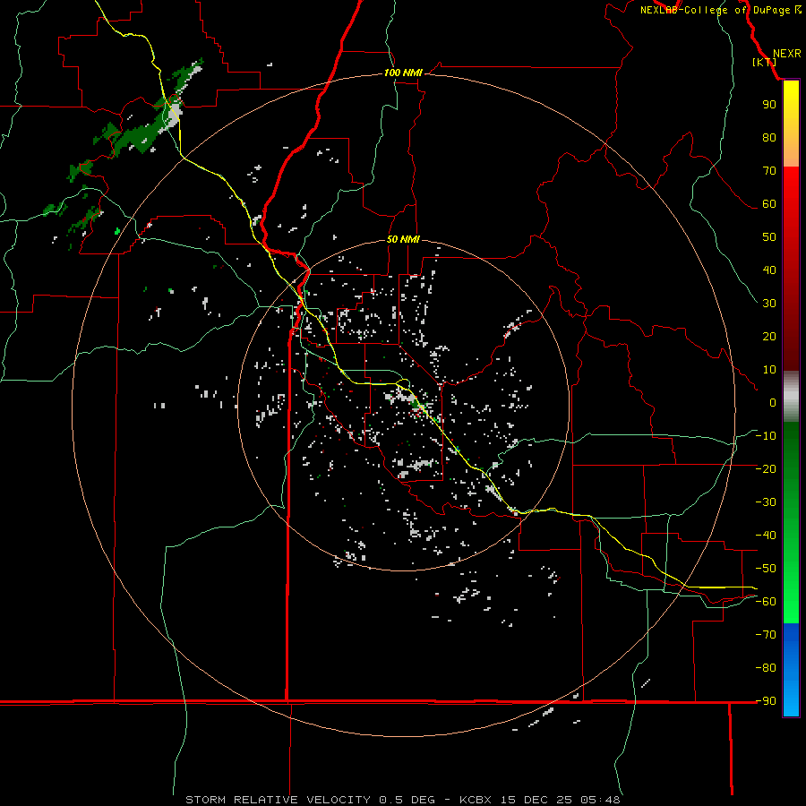Click the -70 value on velocity scale
The height and width of the screenshot is (806, 806).
(x=766, y=635)
